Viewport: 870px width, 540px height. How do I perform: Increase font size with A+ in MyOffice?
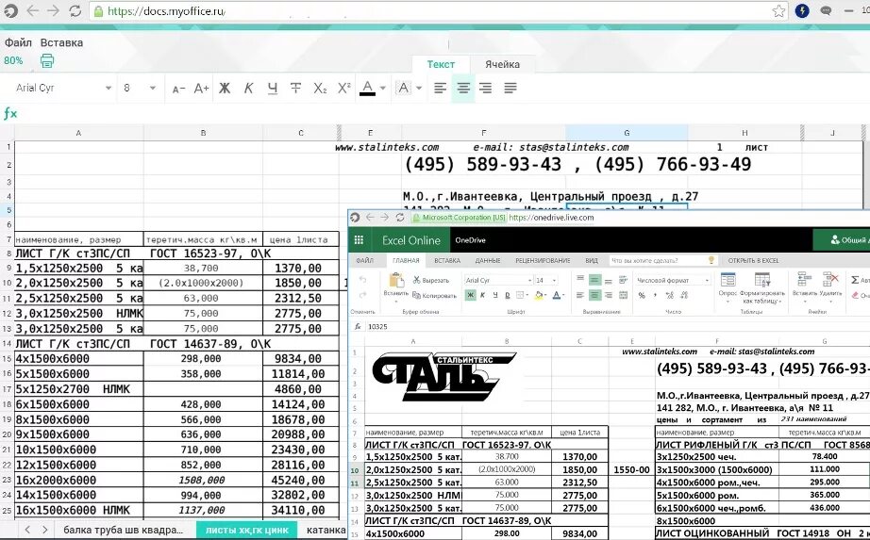click(x=201, y=89)
